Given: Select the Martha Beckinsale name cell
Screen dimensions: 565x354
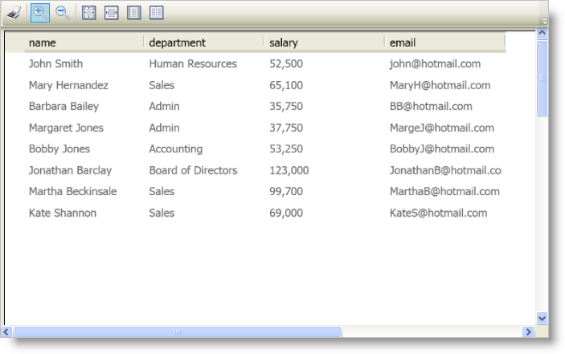Looking at the screenshot, I should click(x=73, y=191).
